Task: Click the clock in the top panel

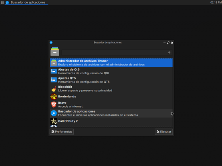Action: (x=216, y=2)
